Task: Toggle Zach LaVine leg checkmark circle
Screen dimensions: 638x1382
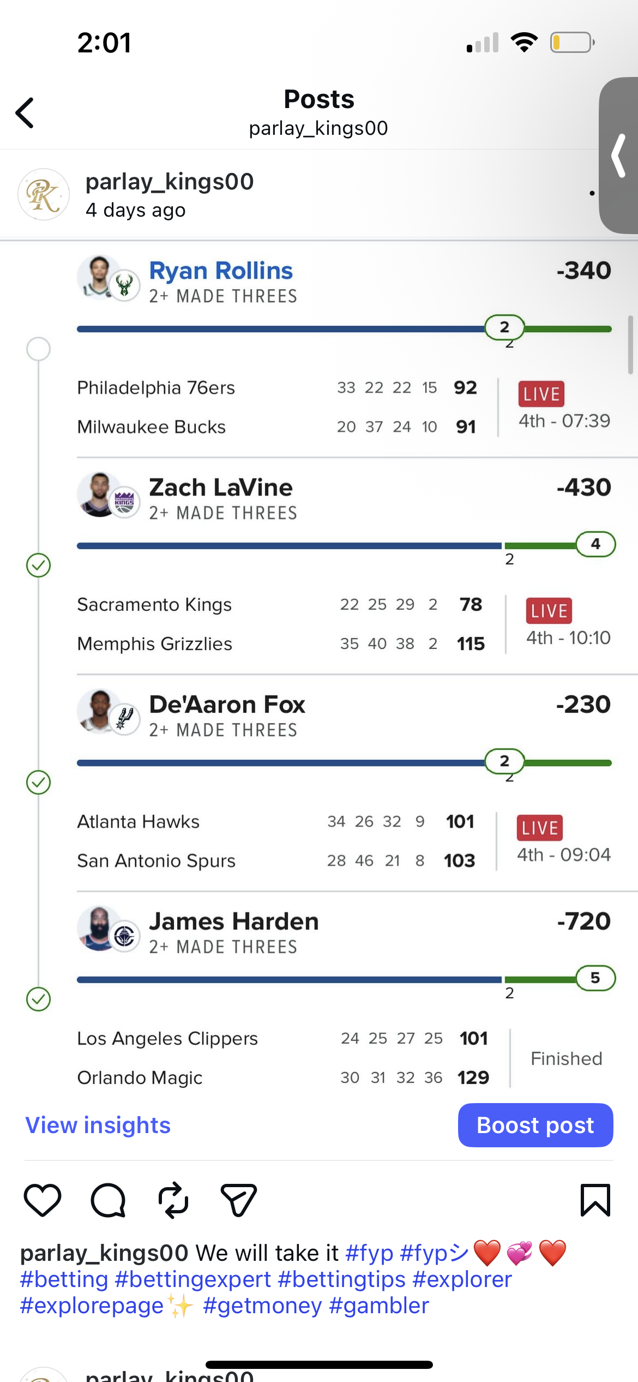Action: click(x=39, y=565)
